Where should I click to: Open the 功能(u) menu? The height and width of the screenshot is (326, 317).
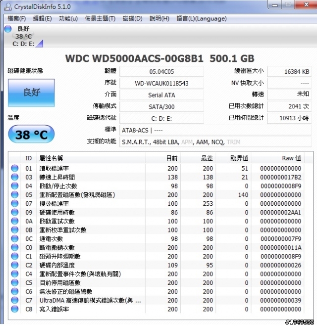click(68, 19)
